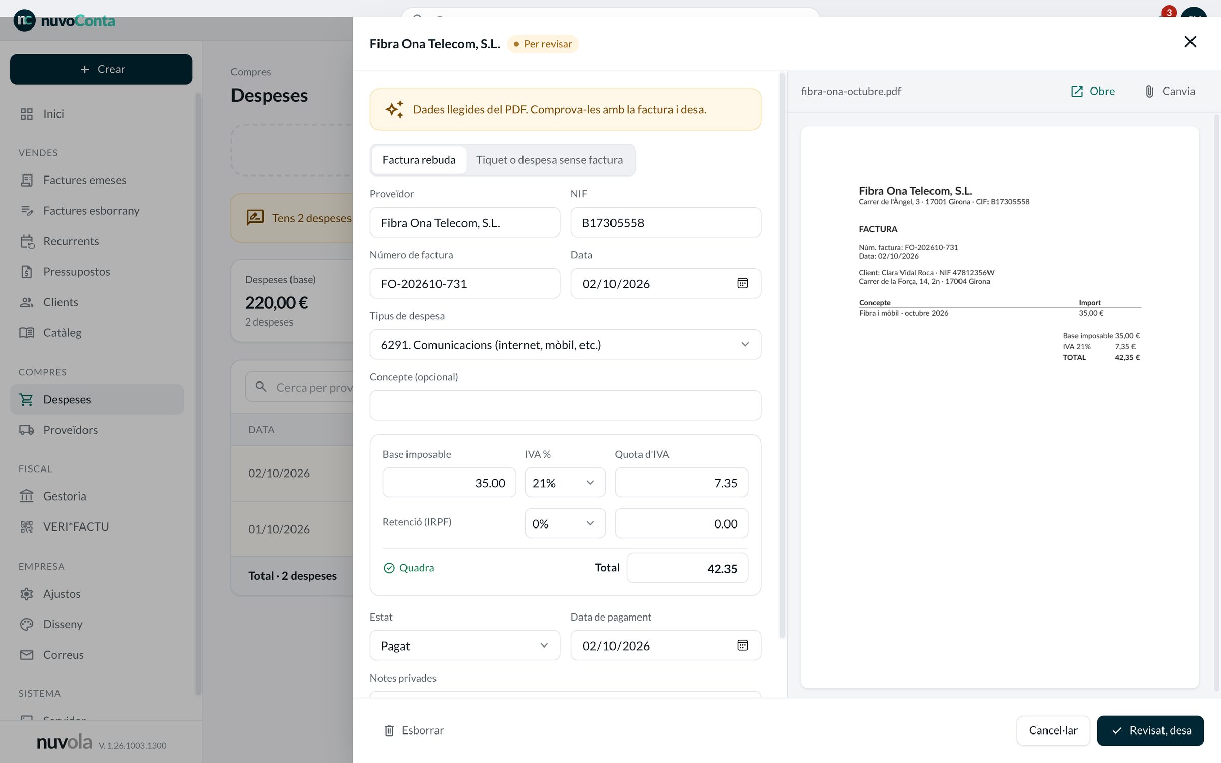Open the Estat Pagat dropdown

(x=464, y=645)
